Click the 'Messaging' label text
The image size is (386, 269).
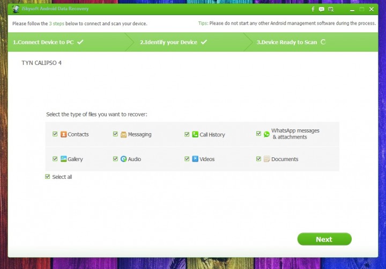[x=139, y=134]
